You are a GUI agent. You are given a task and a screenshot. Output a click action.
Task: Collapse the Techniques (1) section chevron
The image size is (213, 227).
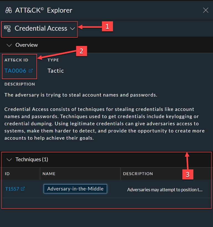[x=9, y=160]
